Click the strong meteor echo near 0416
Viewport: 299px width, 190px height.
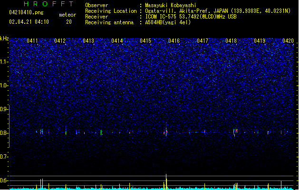166,131
